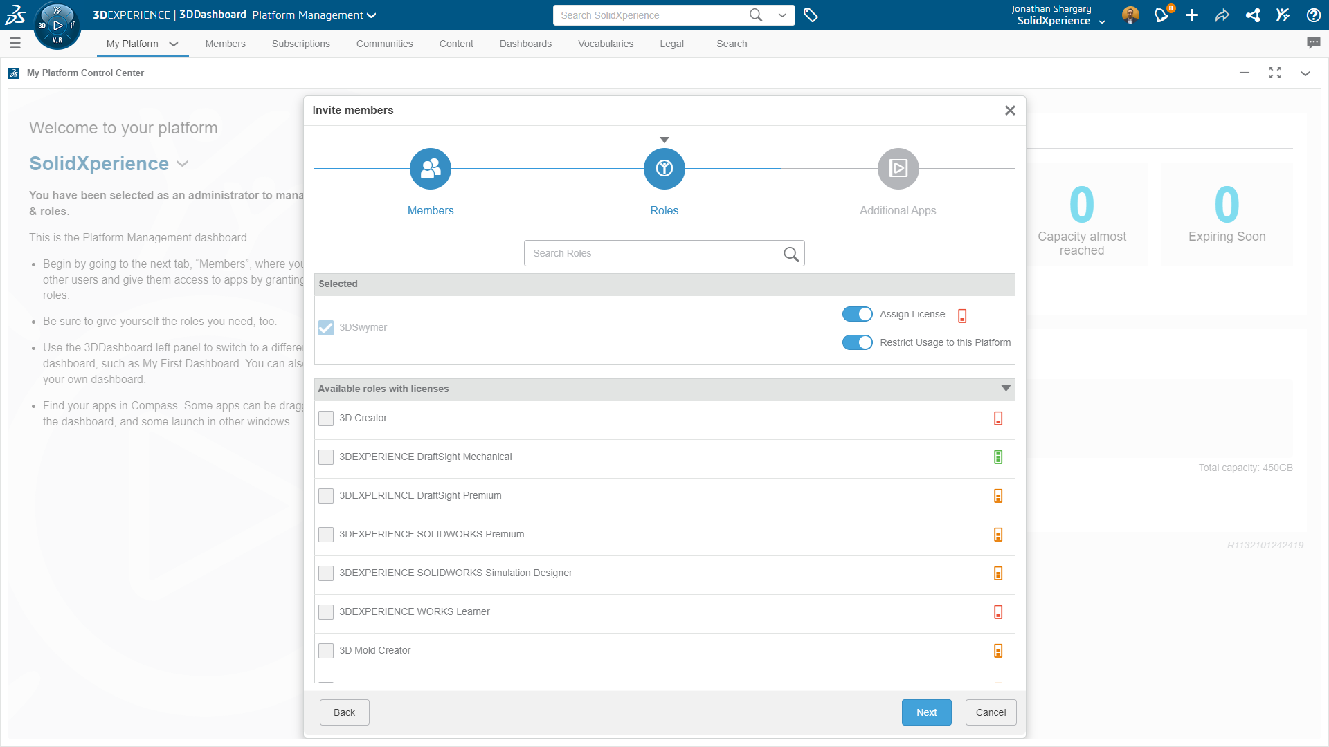
Task: Select the Subscriptions tab in top navigation
Action: [301, 44]
